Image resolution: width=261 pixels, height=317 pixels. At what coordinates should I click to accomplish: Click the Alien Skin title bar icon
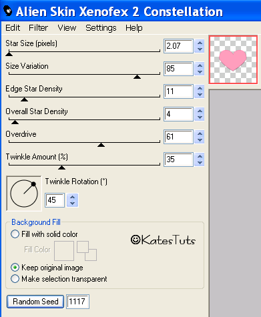pyautogui.click(x=7, y=11)
